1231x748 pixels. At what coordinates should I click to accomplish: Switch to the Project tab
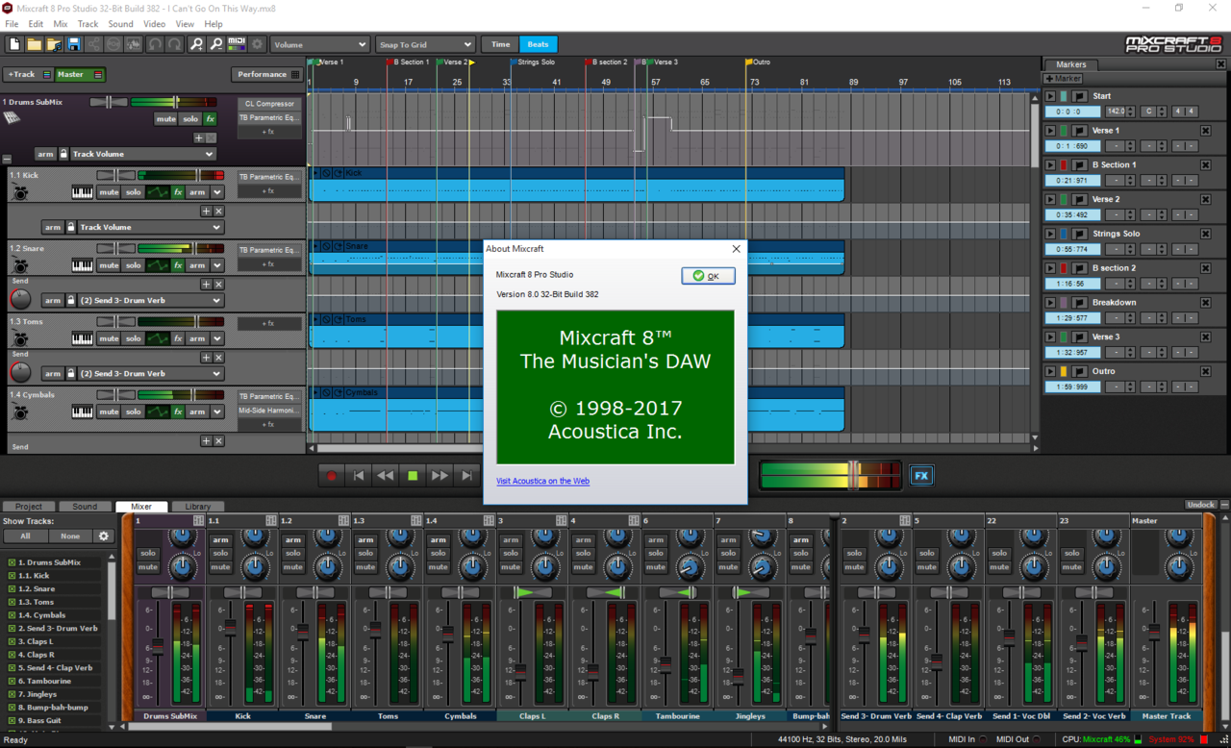click(29, 507)
